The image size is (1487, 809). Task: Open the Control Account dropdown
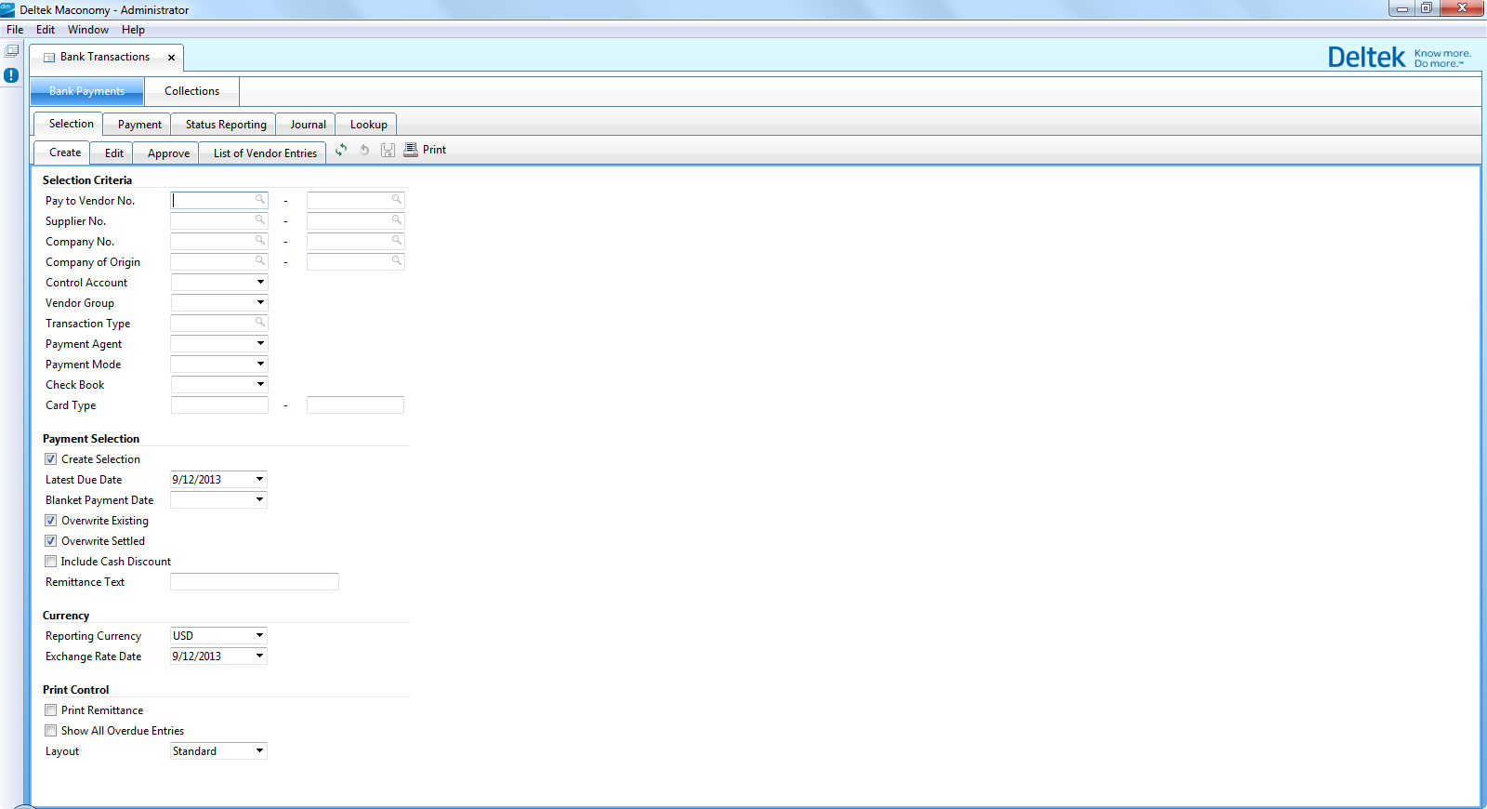[x=260, y=282]
